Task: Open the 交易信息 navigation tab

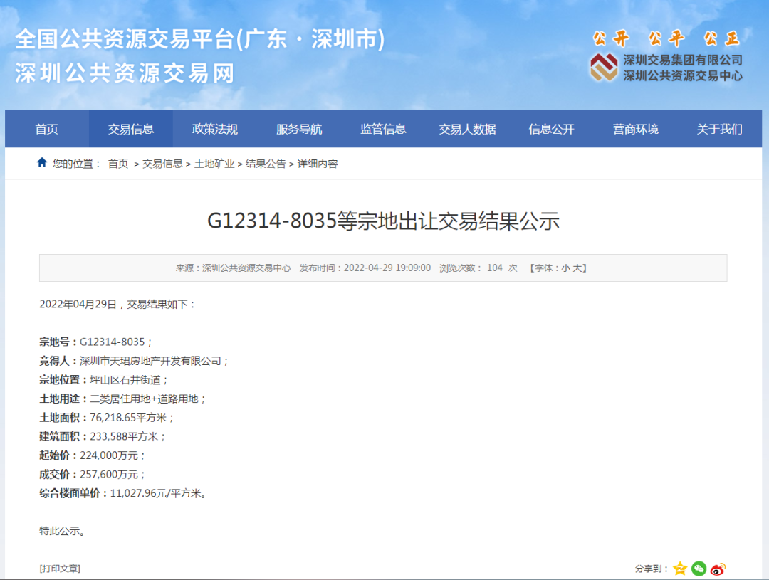Action: [131, 129]
